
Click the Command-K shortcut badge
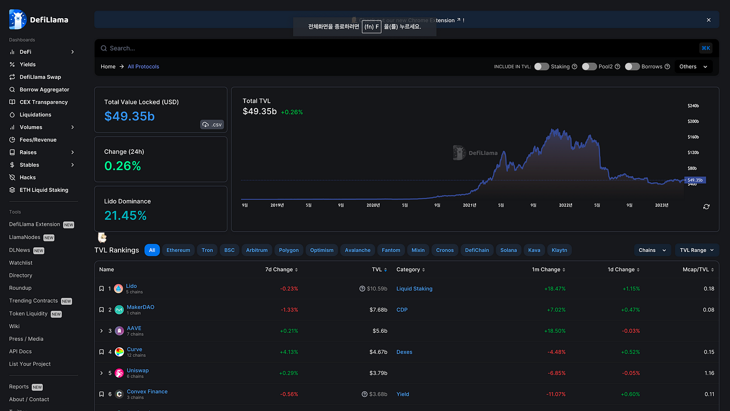[x=705, y=48]
